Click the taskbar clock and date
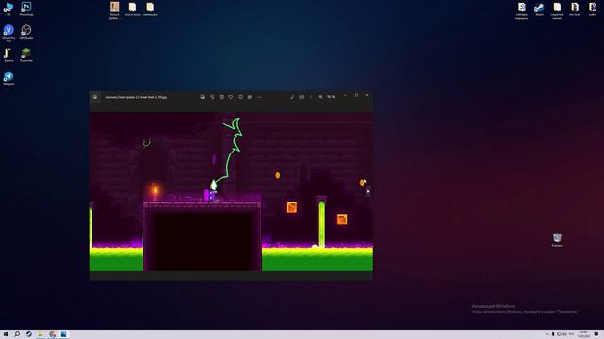Image resolution: width=604 pixels, height=339 pixels. coord(583,334)
